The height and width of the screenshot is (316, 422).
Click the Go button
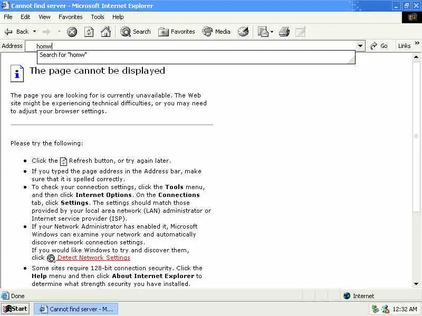[x=379, y=46]
